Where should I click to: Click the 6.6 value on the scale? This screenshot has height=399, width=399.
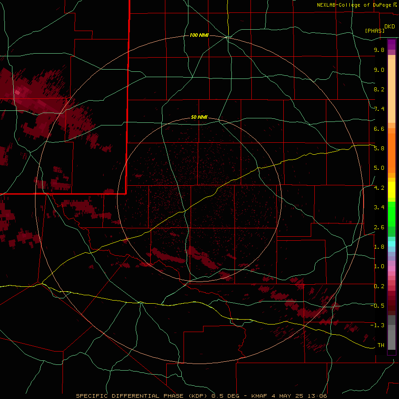[x=379, y=129]
